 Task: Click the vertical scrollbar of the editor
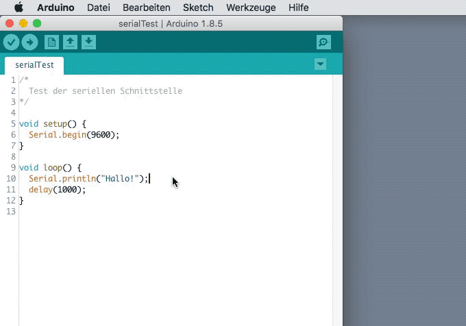pos(337,199)
